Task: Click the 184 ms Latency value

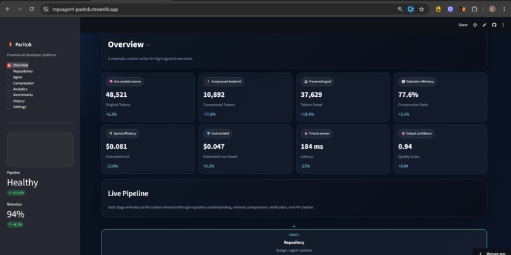Action: (312, 147)
